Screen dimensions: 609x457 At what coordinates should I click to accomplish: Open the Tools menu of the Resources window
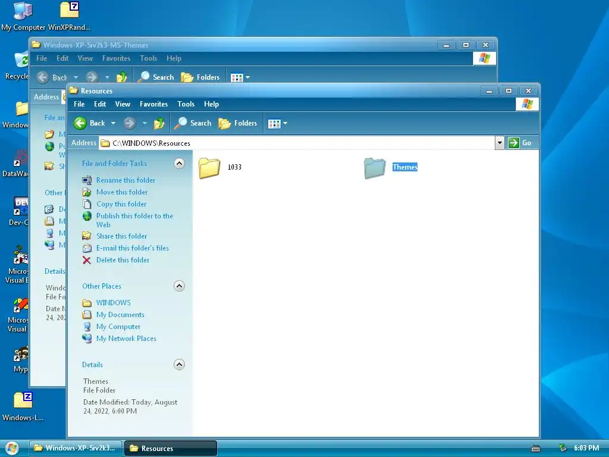pos(186,104)
